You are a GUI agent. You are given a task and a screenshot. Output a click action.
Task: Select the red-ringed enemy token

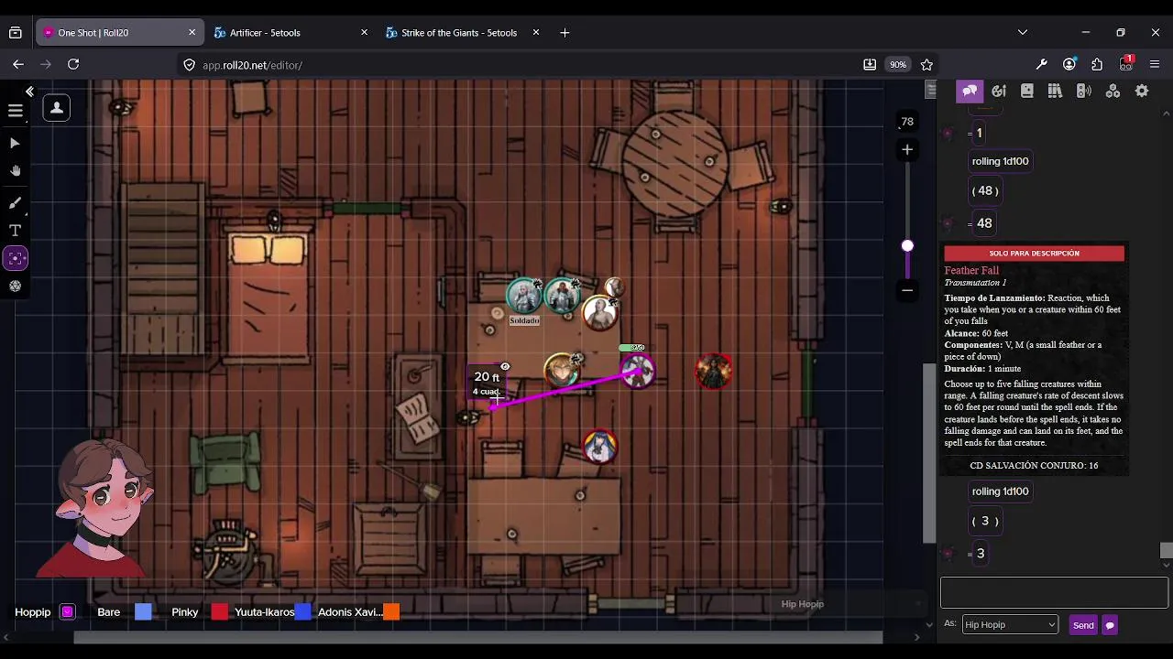714,371
